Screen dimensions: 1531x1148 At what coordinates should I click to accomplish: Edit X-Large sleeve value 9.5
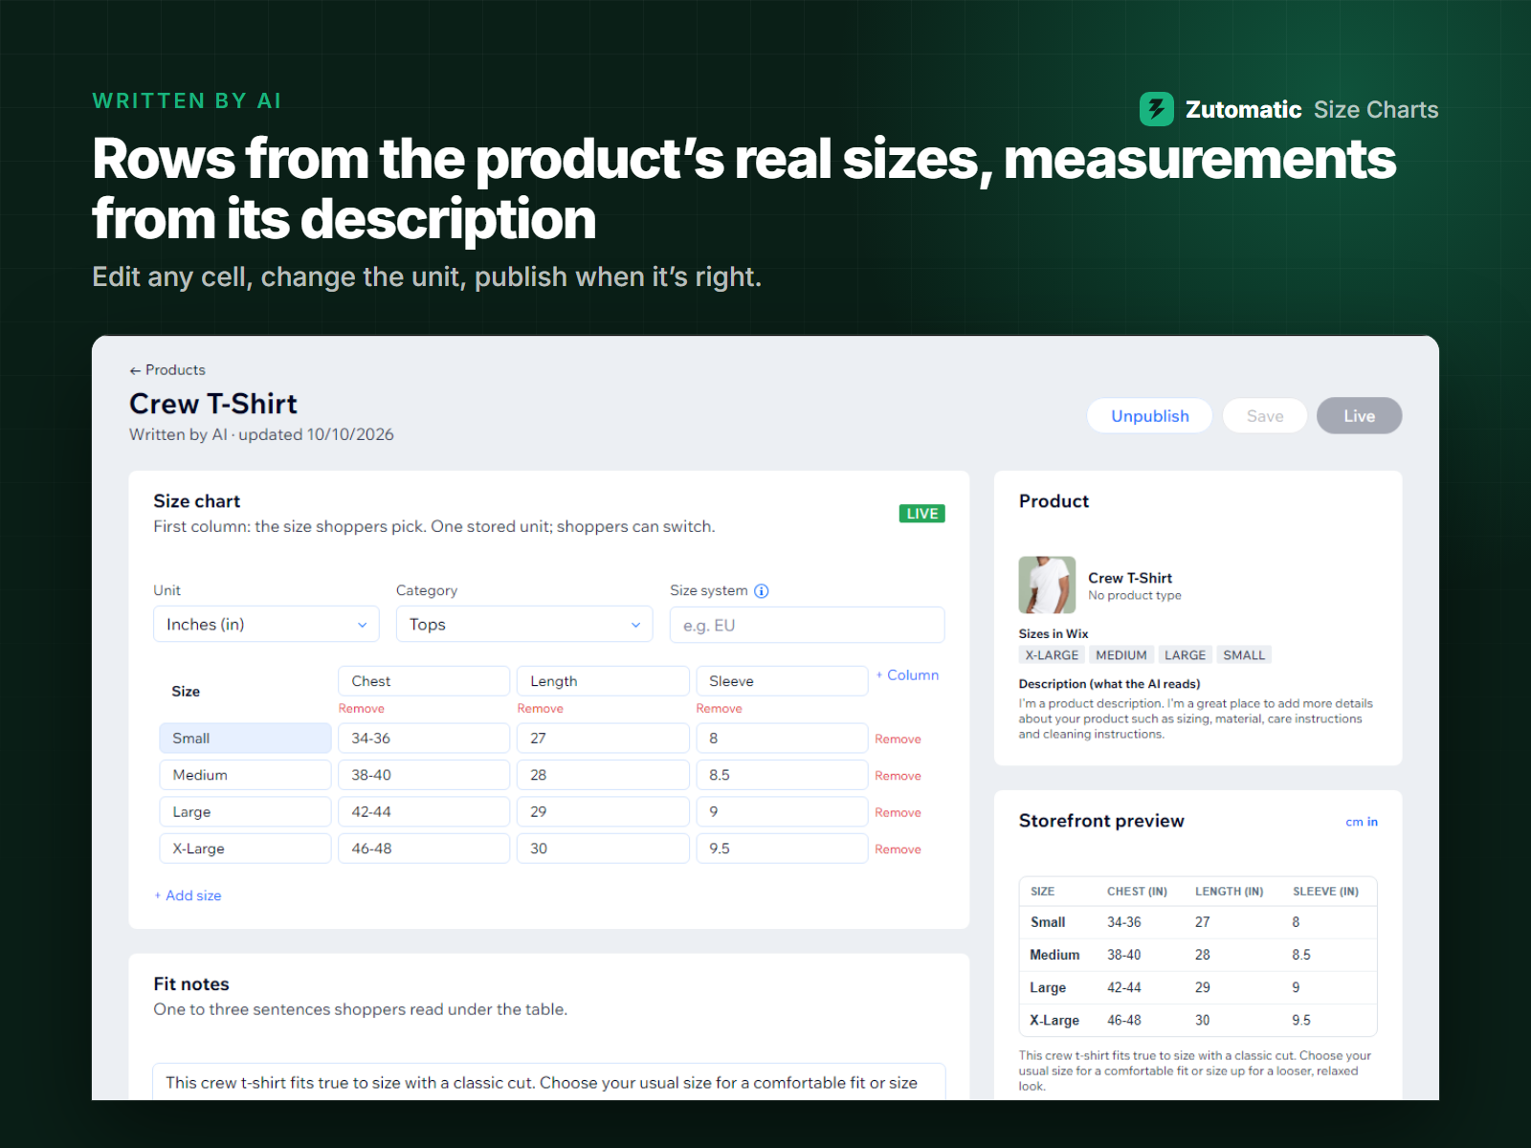[782, 849]
